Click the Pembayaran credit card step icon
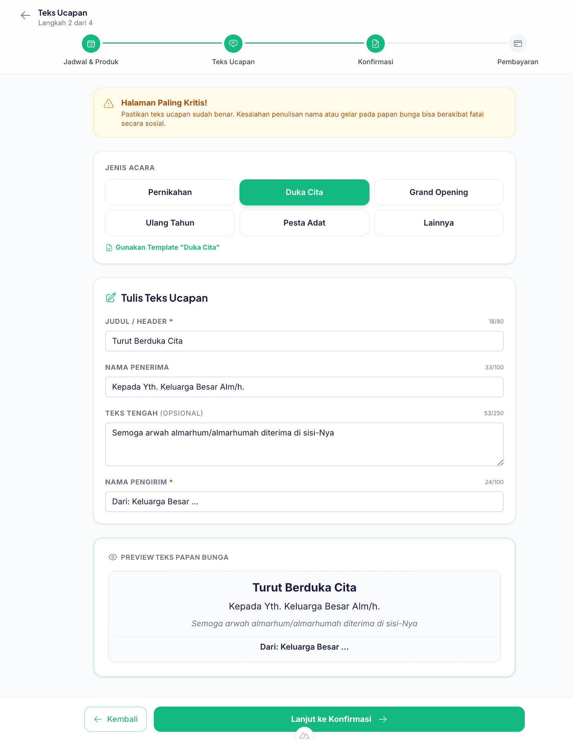 click(518, 44)
